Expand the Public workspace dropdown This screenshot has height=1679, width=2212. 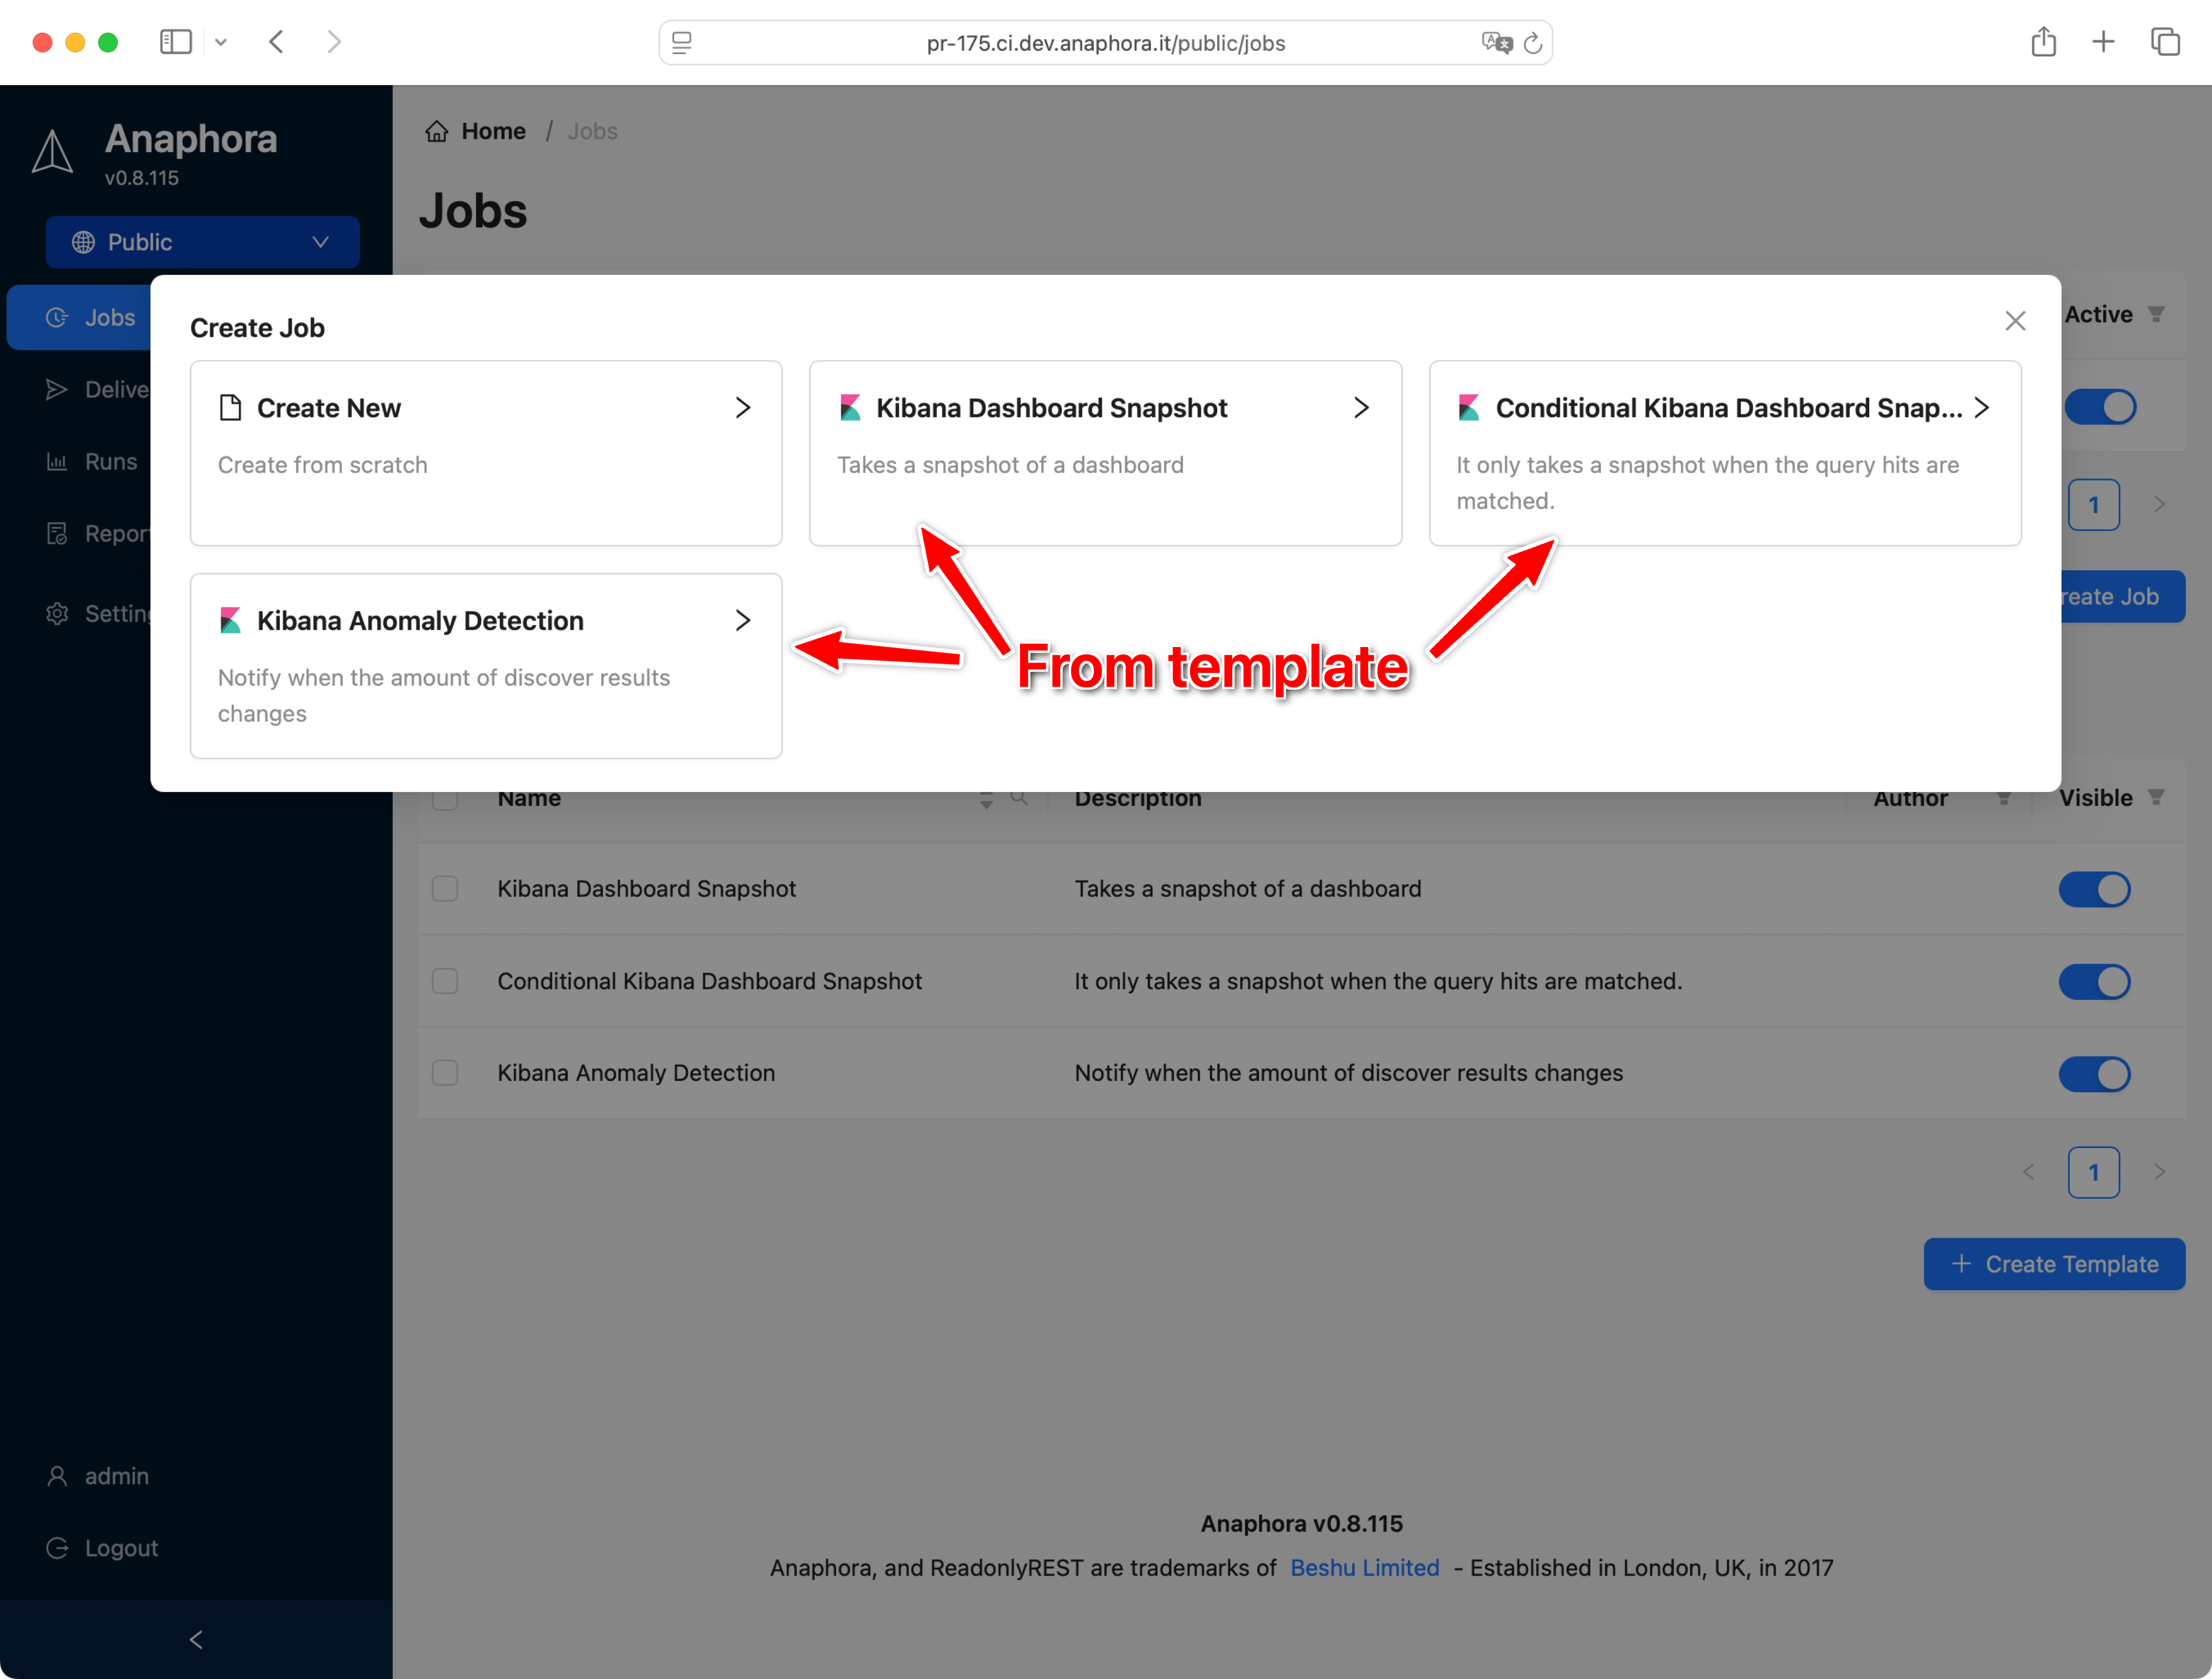pyautogui.click(x=320, y=241)
